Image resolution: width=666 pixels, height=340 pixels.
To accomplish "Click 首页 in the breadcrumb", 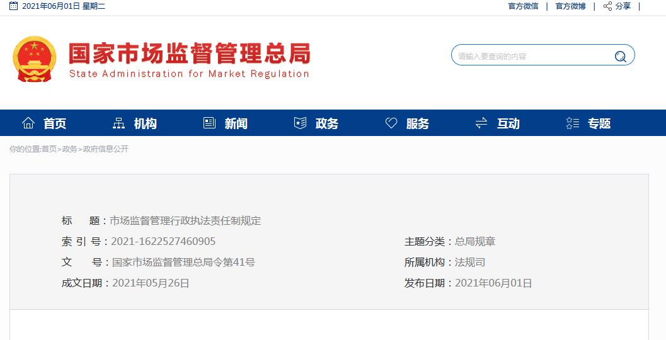I will coord(49,149).
